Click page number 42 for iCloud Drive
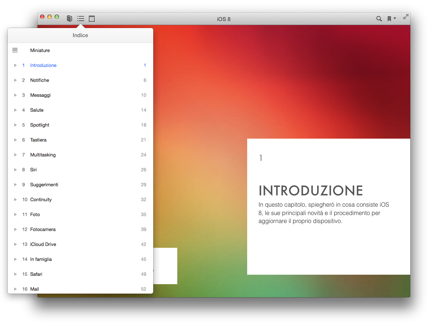 [x=143, y=244]
